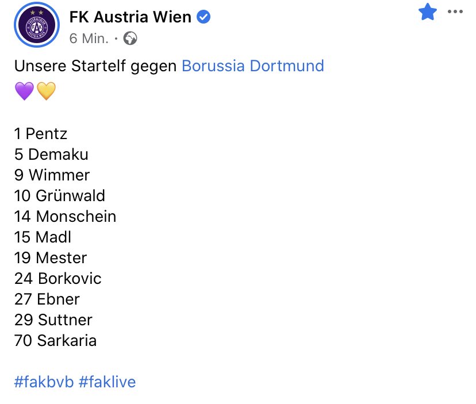Open the #faklive hashtag

point(107,382)
